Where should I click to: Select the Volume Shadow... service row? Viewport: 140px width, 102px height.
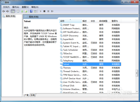[x=90, y=89]
